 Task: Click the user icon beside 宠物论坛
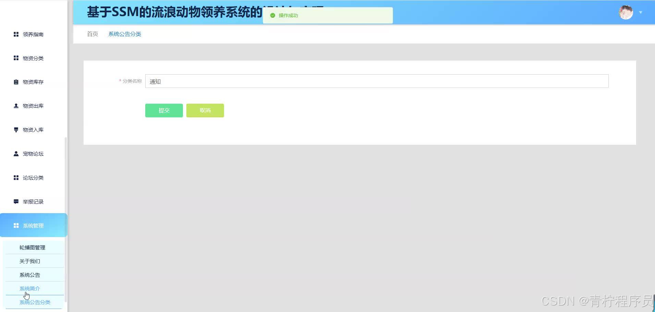point(16,154)
